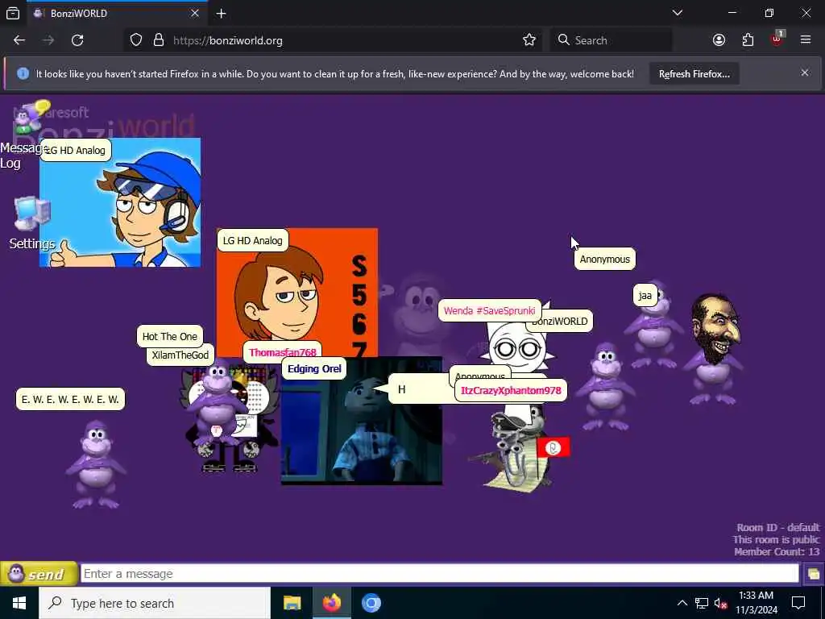Image resolution: width=825 pixels, height=619 pixels.
Task: Click the bonziworld.org address bar URL
Action: click(228, 40)
